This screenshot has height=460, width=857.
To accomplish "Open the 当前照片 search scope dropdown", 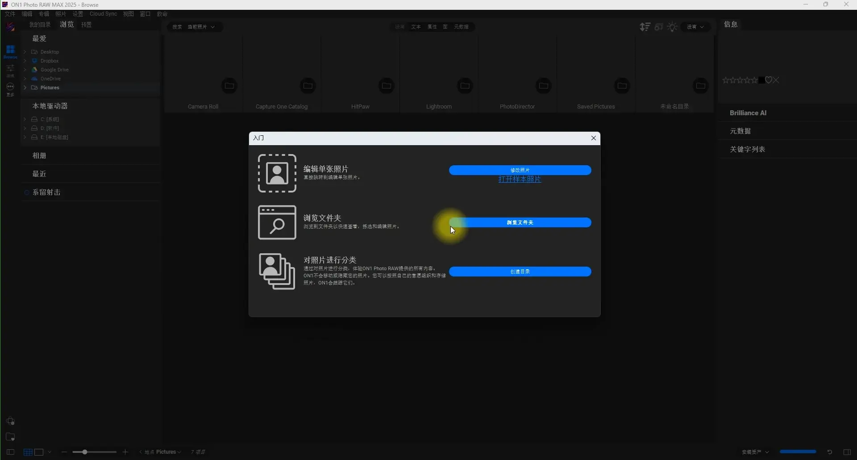I will point(201,27).
